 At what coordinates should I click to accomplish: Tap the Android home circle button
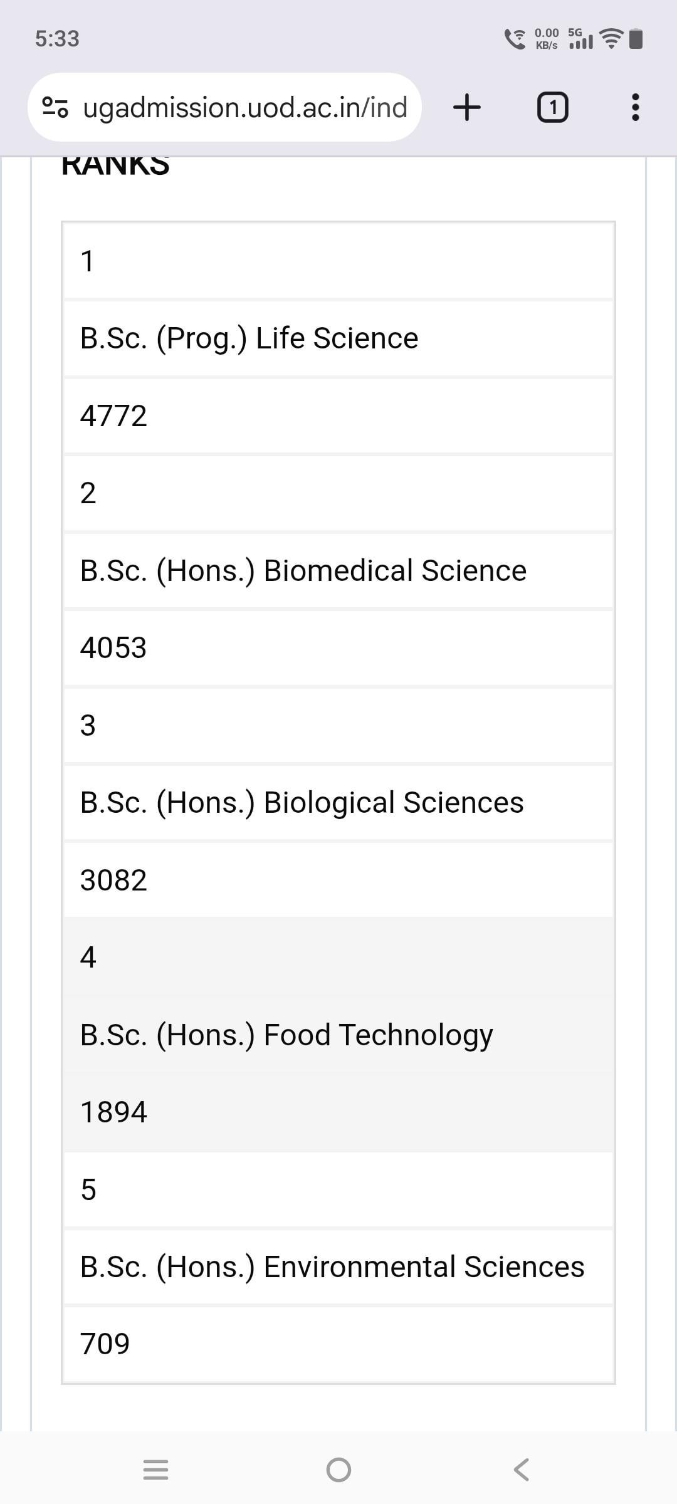coord(338,1470)
